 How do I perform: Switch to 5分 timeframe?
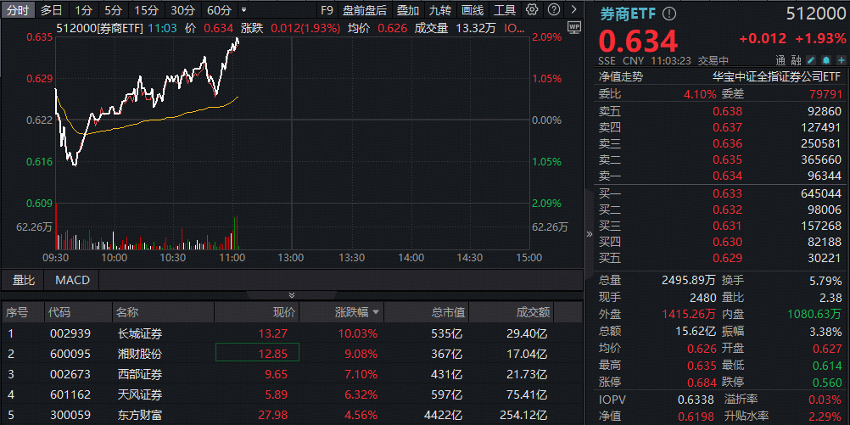tap(114, 10)
